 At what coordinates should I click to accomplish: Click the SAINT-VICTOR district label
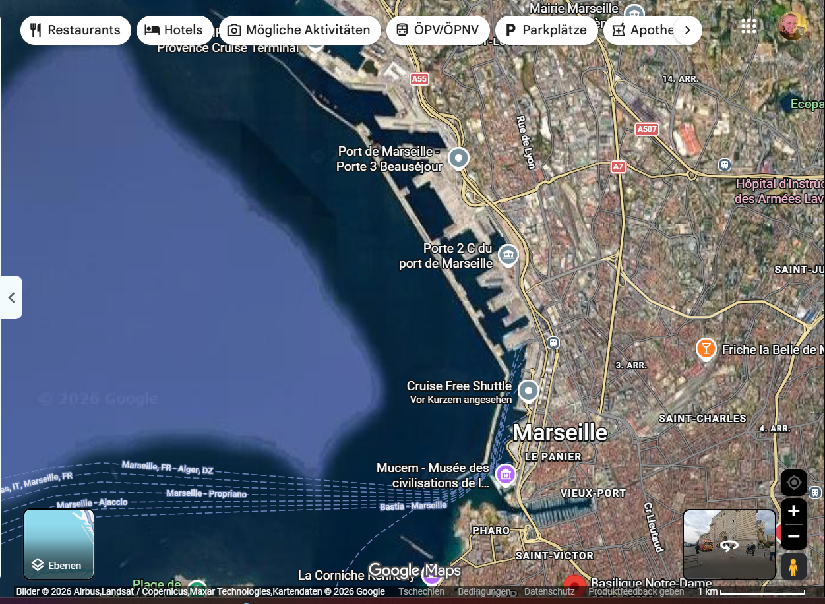pyautogui.click(x=555, y=556)
